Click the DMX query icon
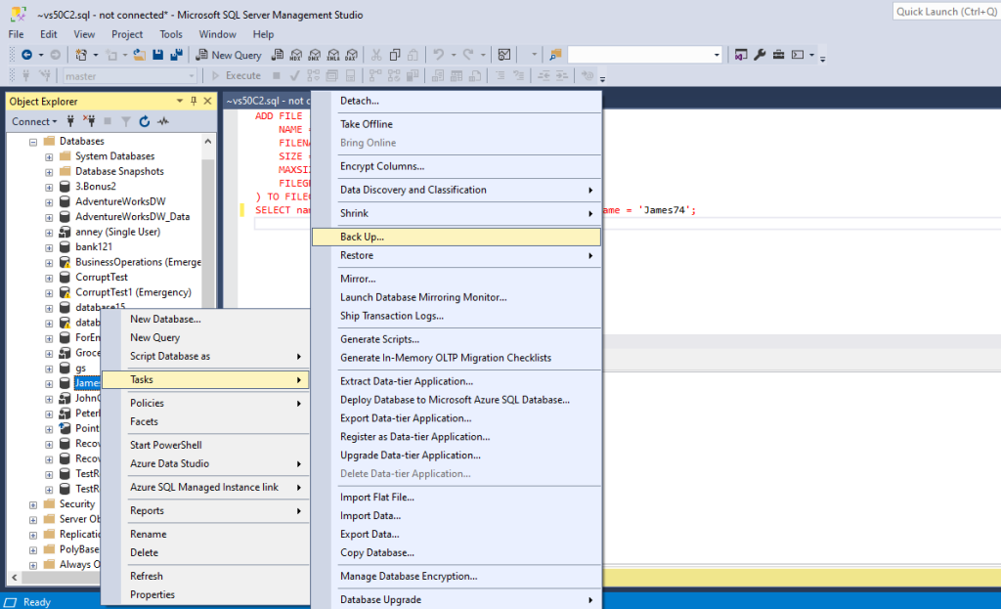The height and width of the screenshot is (609, 1001). [x=315, y=55]
